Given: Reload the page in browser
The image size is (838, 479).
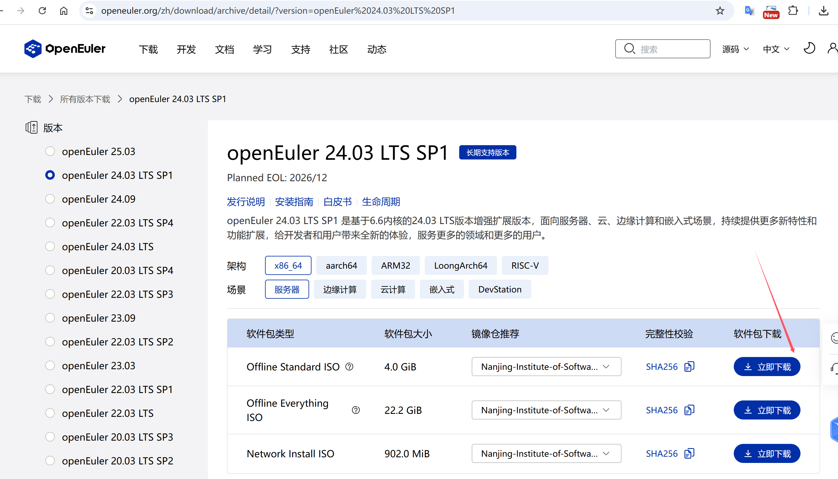Looking at the screenshot, I should click(42, 11).
